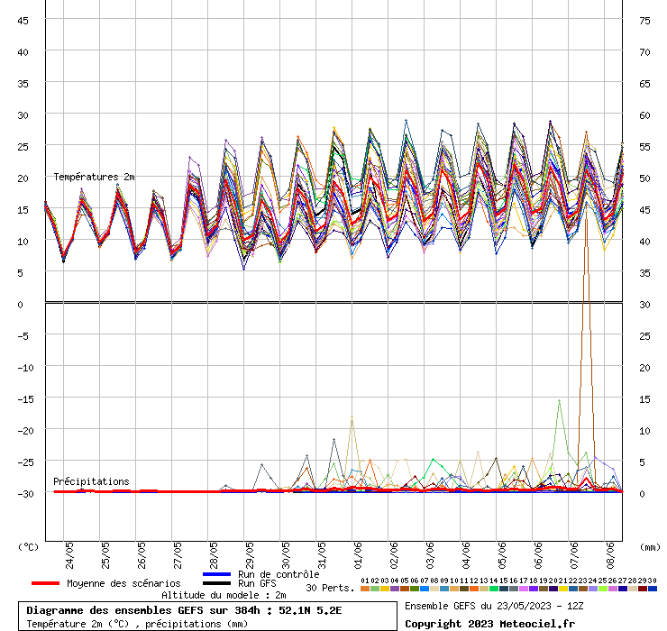The height and width of the screenshot is (631, 667).
Task: Click the light green swatch for perturbation 02
Action: [x=375, y=589]
